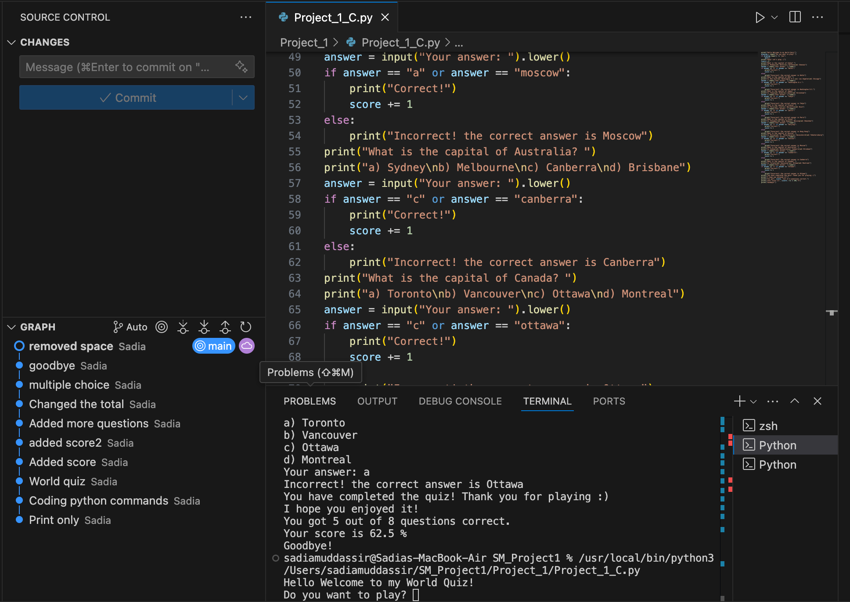Click the Project_1_C.py breadcrumb item

pos(400,43)
